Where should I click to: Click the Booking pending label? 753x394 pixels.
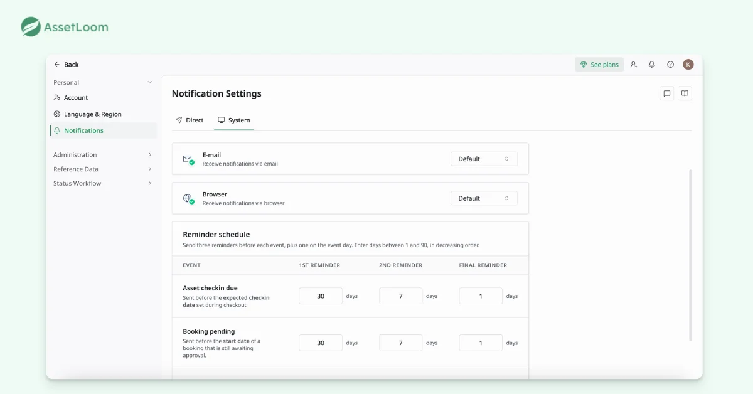(x=209, y=332)
